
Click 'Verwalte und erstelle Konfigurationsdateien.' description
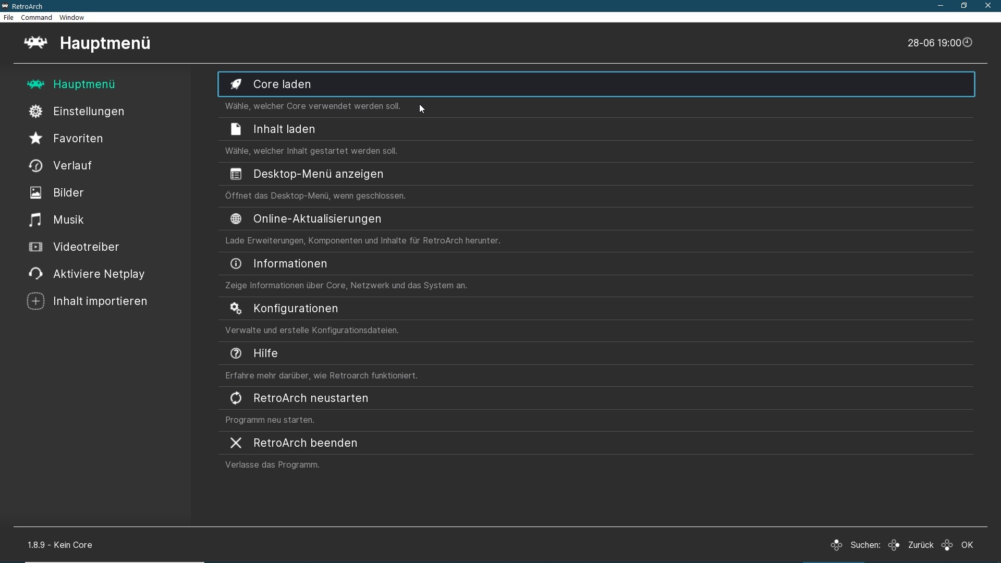[x=312, y=331]
